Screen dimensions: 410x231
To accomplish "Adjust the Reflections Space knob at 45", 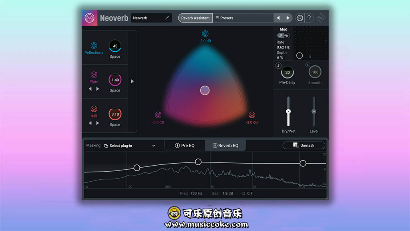I will [x=115, y=46].
